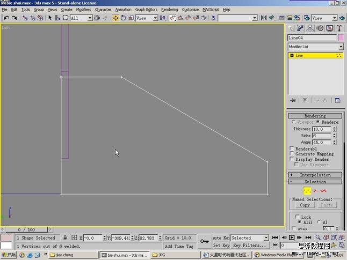347x260 pixels.
Task: Select Segment sub-object level icon
Action: pyautogui.click(x=315, y=191)
